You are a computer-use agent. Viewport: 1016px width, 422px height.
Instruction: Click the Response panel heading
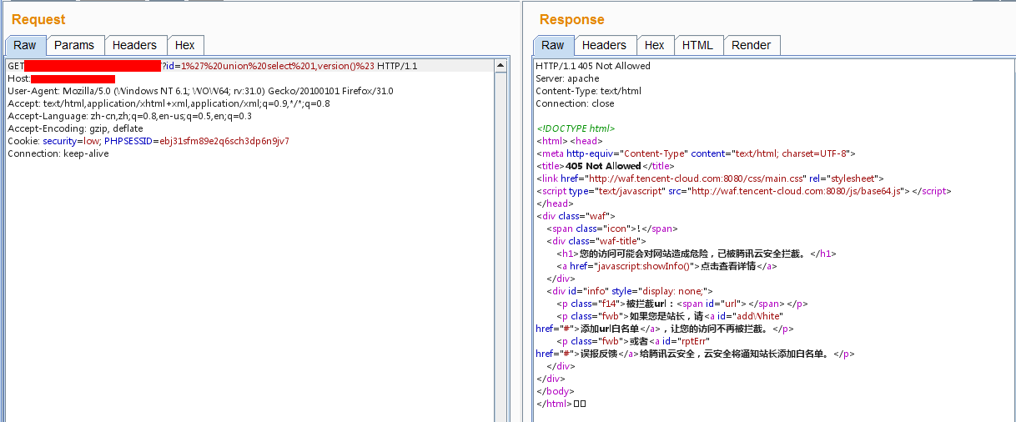point(572,19)
